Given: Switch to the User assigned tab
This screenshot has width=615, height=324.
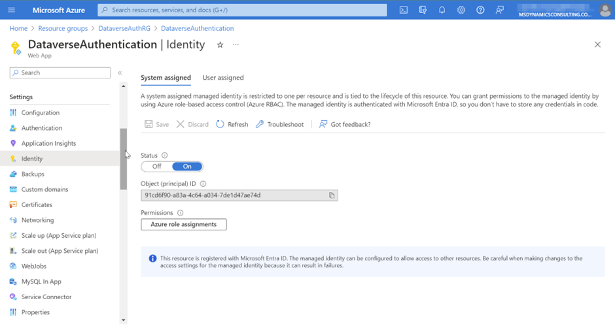Looking at the screenshot, I should click(223, 78).
